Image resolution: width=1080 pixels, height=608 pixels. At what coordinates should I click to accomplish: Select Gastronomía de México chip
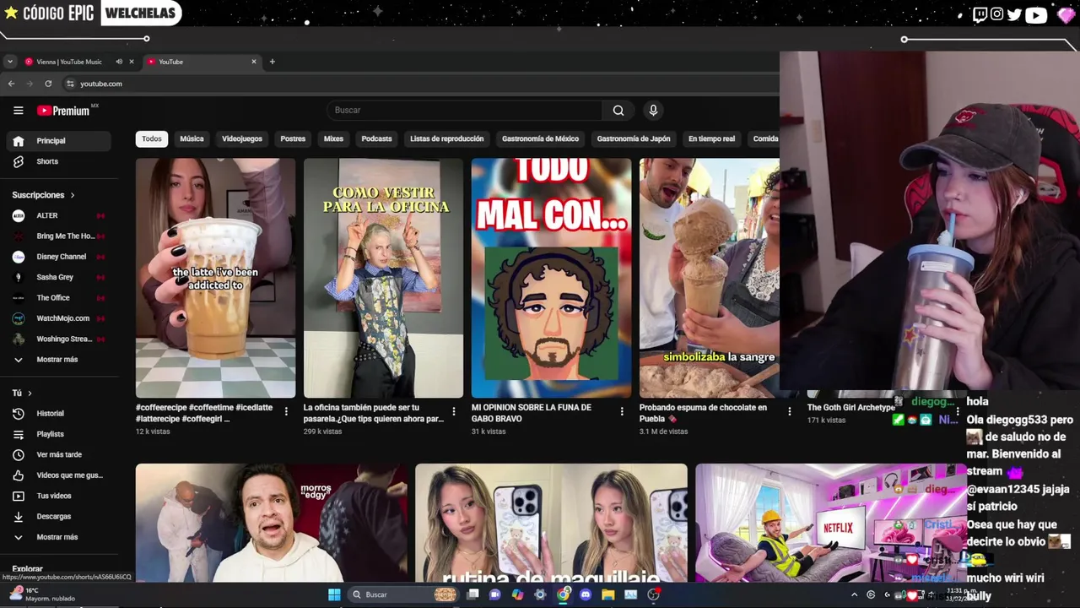tap(540, 138)
